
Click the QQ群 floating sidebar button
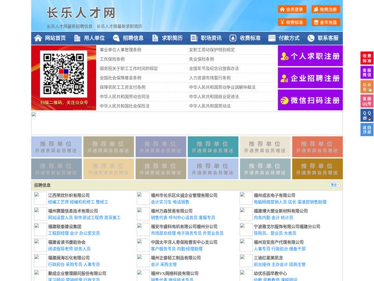(x=367, y=116)
